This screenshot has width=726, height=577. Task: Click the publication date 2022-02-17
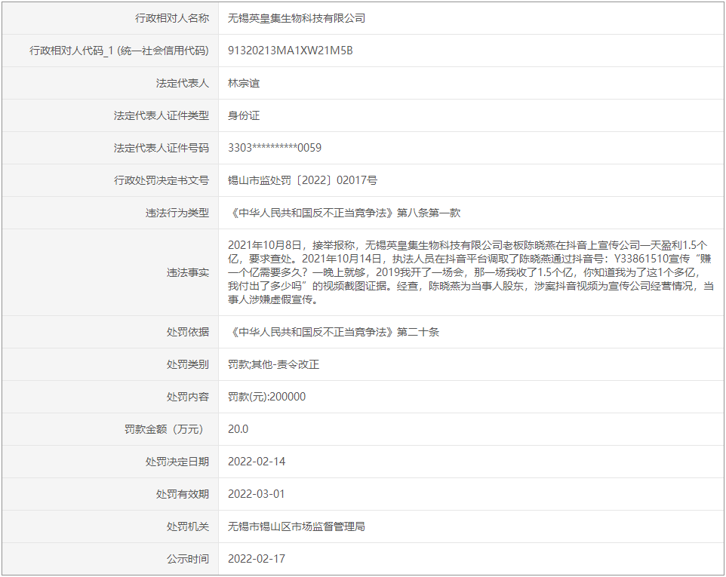click(x=257, y=559)
